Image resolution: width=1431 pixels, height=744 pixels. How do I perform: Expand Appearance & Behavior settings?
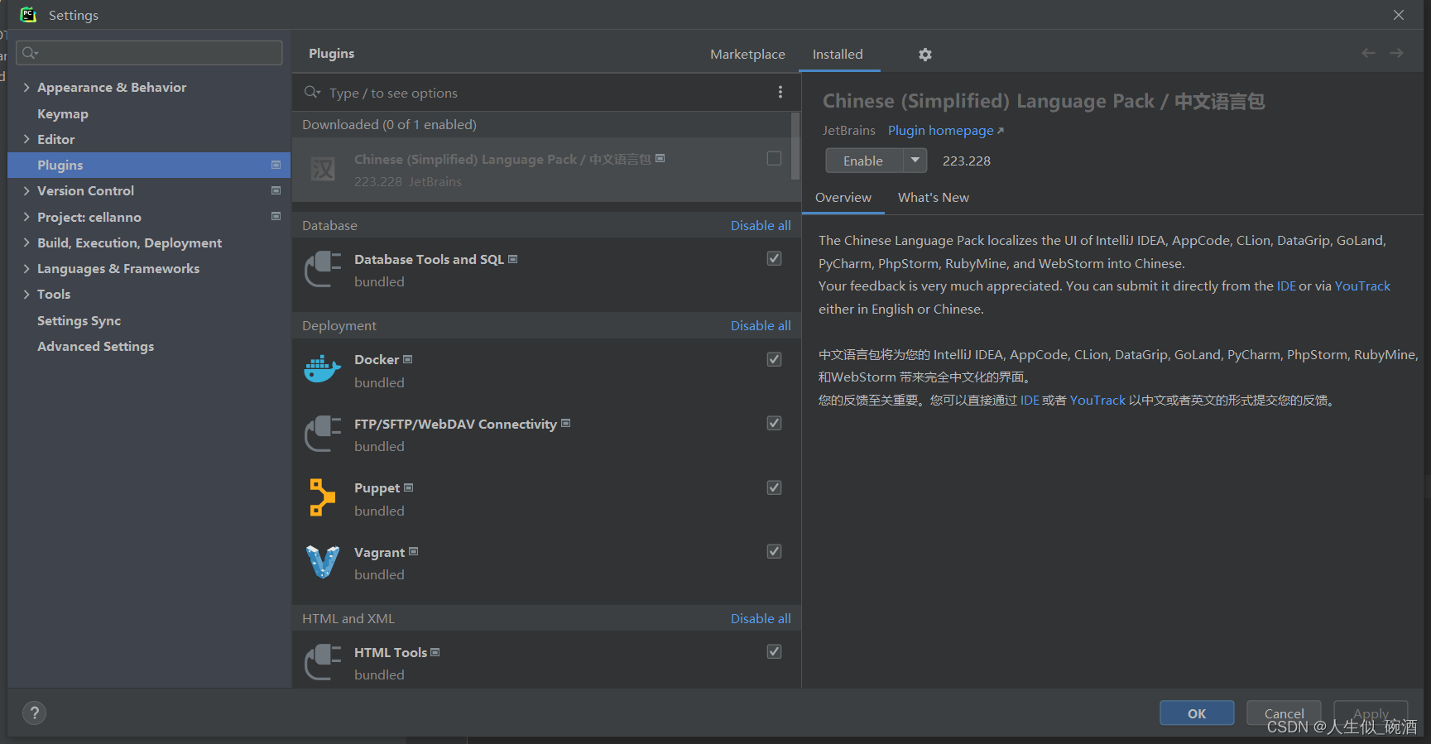pos(26,87)
